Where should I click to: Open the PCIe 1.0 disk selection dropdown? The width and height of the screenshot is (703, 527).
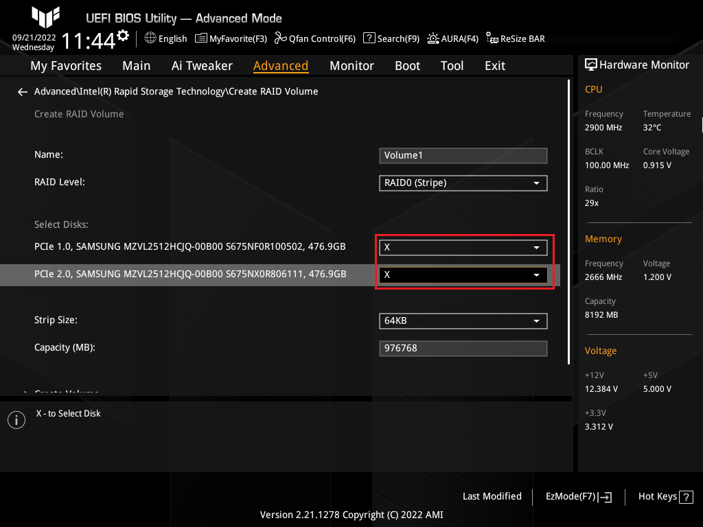pyautogui.click(x=463, y=247)
